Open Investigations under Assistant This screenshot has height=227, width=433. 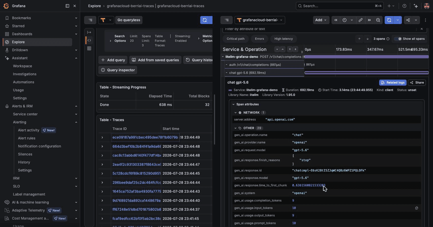click(25, 74)
